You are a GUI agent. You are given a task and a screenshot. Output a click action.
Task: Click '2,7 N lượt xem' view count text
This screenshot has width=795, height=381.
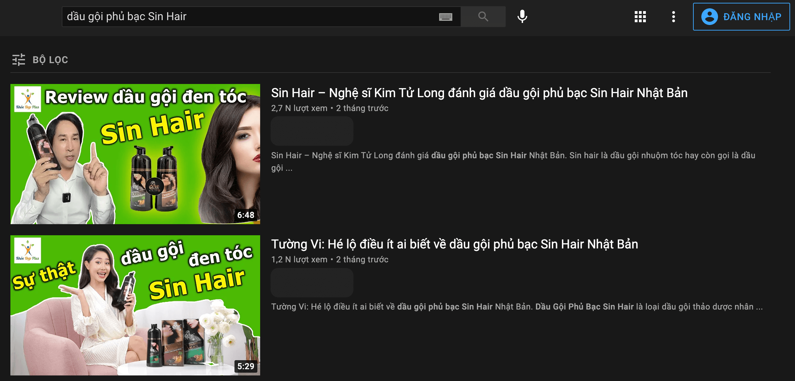point(299,108)
